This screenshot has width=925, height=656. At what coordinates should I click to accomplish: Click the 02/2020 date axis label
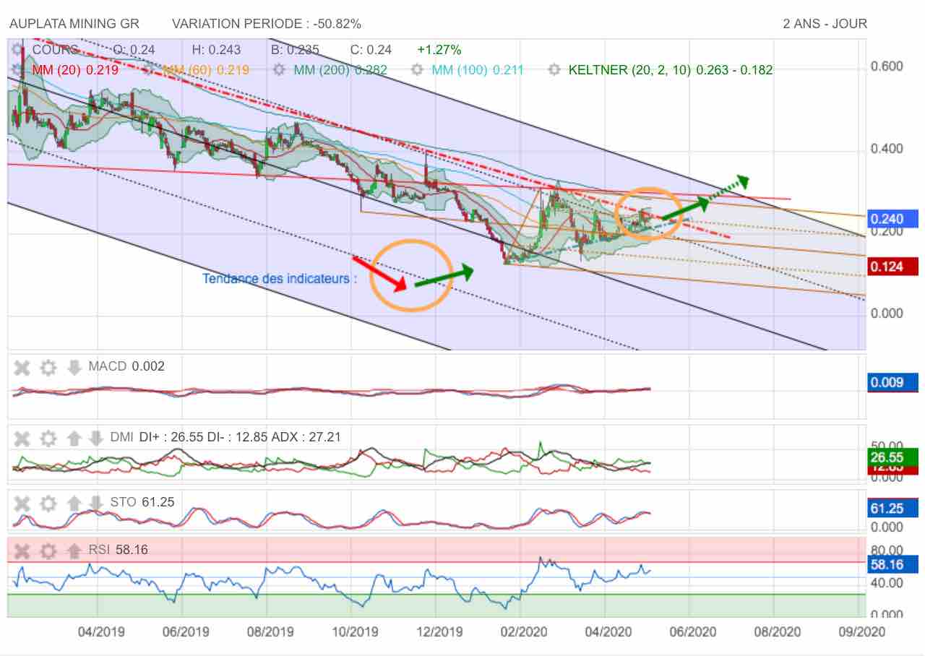pyautogui.click(x=522, y=631)
